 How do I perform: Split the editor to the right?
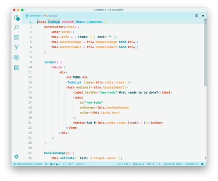(196, 16)
